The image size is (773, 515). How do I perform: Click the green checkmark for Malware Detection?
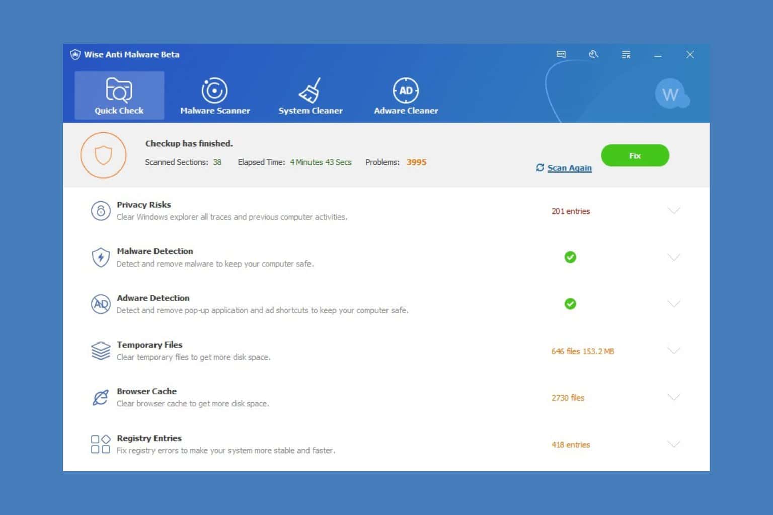(x=570, y=257)
